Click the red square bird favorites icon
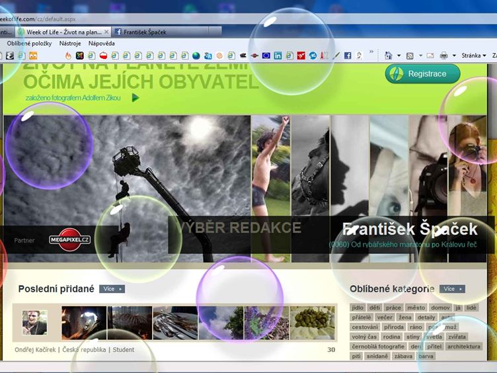The image size is (497, 373). coord(301,56)
